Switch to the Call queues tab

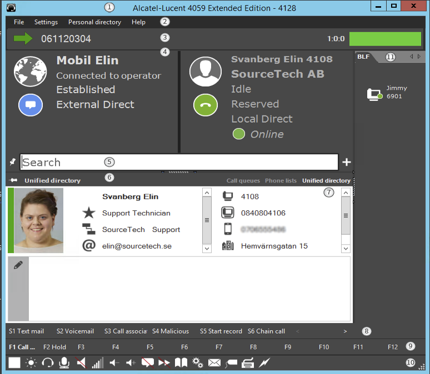click(x=243, y=180)
